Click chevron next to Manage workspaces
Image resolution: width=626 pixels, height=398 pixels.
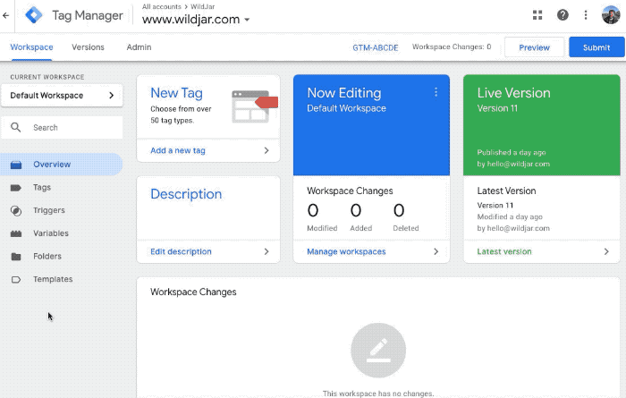[436, 252]
